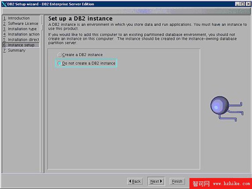Click the Back button
252x189 pixels.
135,182
